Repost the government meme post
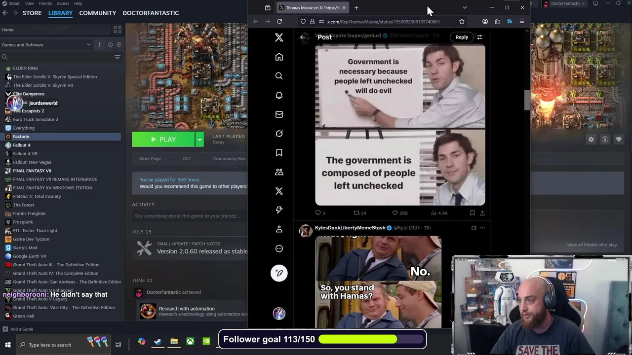632x355 pixels. pyautogui.click(x=356, y=213)
